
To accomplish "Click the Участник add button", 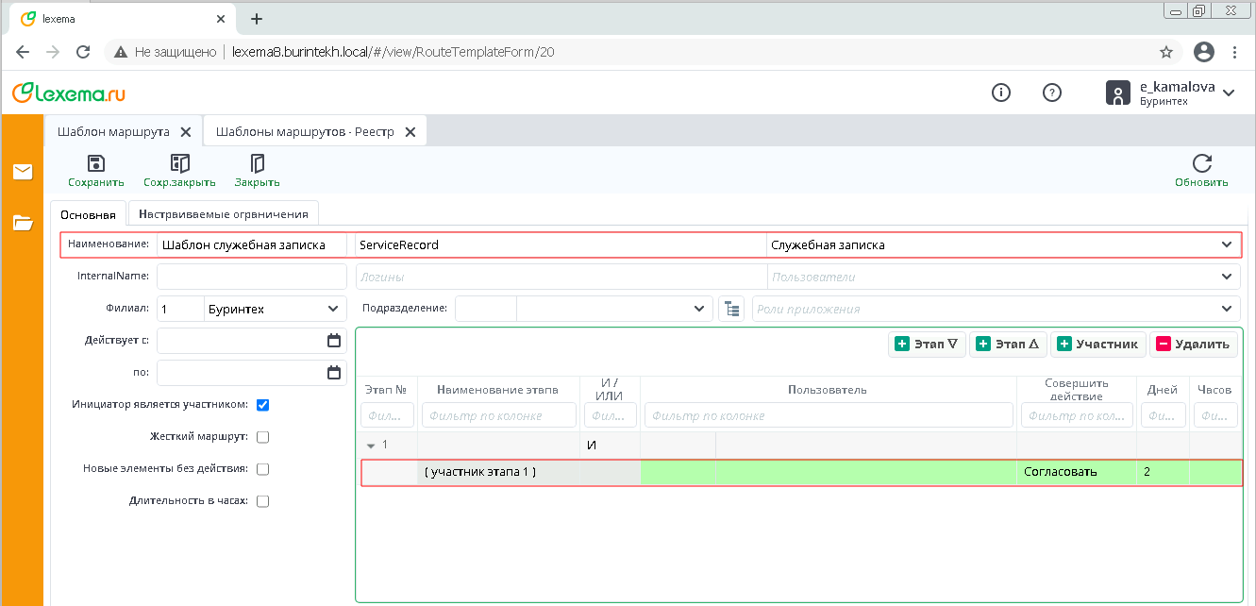I will [x=1098, y=345].
